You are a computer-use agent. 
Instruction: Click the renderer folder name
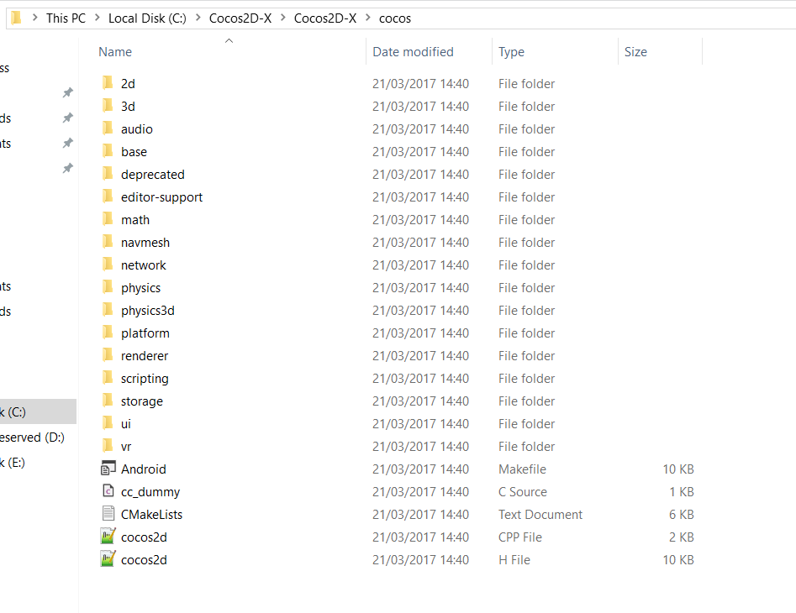click(145, 356)
